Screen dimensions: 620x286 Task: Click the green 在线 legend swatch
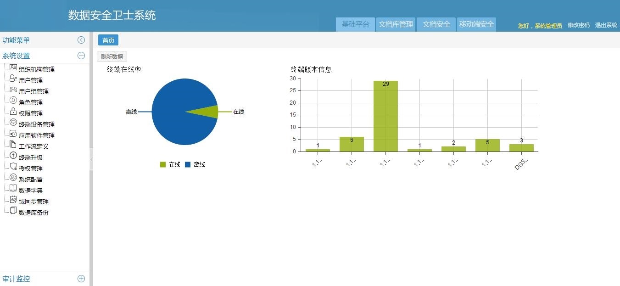[x=162, y=164]
